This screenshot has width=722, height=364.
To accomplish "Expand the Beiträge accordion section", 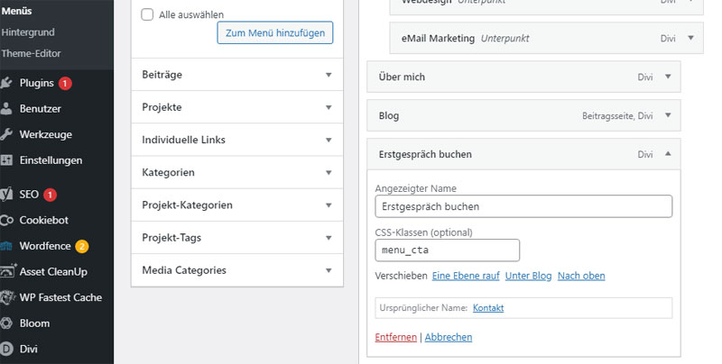I will [237, 75].
